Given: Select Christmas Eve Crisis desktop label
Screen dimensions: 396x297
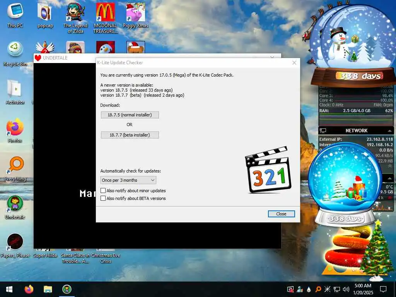Looking at the screenshot, I should 106,258.
